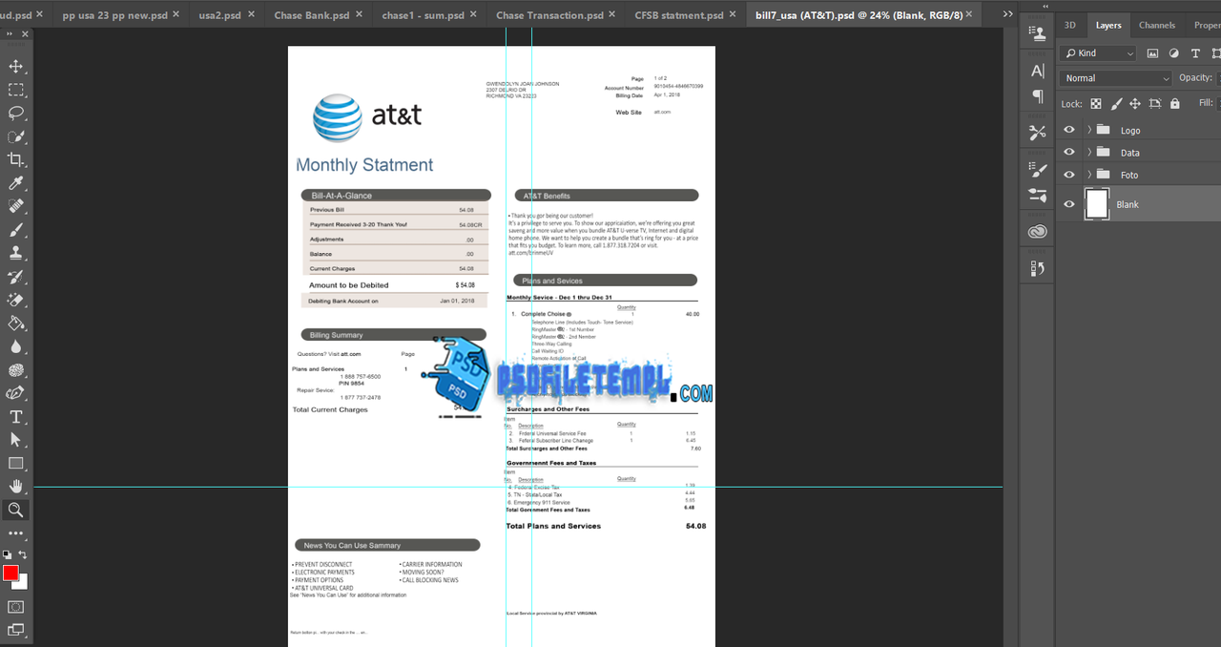Select the Crop tool
The image size is (1221, 647).
point(16,159)
